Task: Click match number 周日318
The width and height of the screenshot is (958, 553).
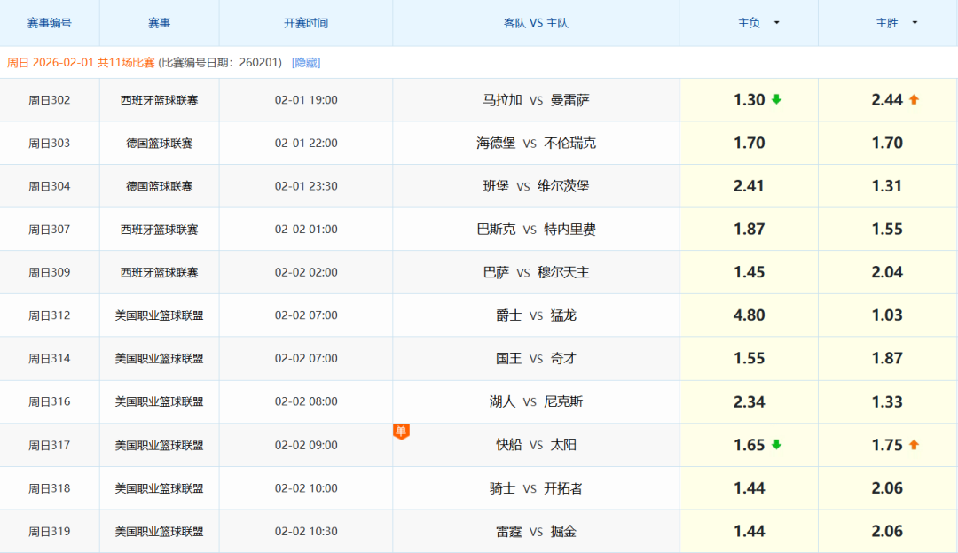Action: (x=50, y=488)
